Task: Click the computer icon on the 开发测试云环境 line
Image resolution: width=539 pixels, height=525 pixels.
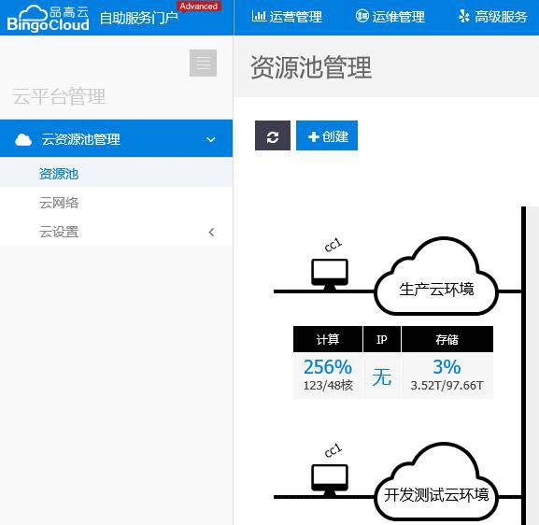Action: [x=330, y=480]
